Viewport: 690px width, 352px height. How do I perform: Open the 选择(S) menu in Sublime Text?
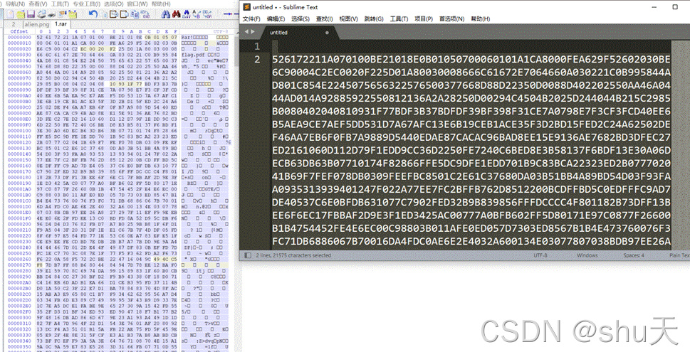(300, 19)
